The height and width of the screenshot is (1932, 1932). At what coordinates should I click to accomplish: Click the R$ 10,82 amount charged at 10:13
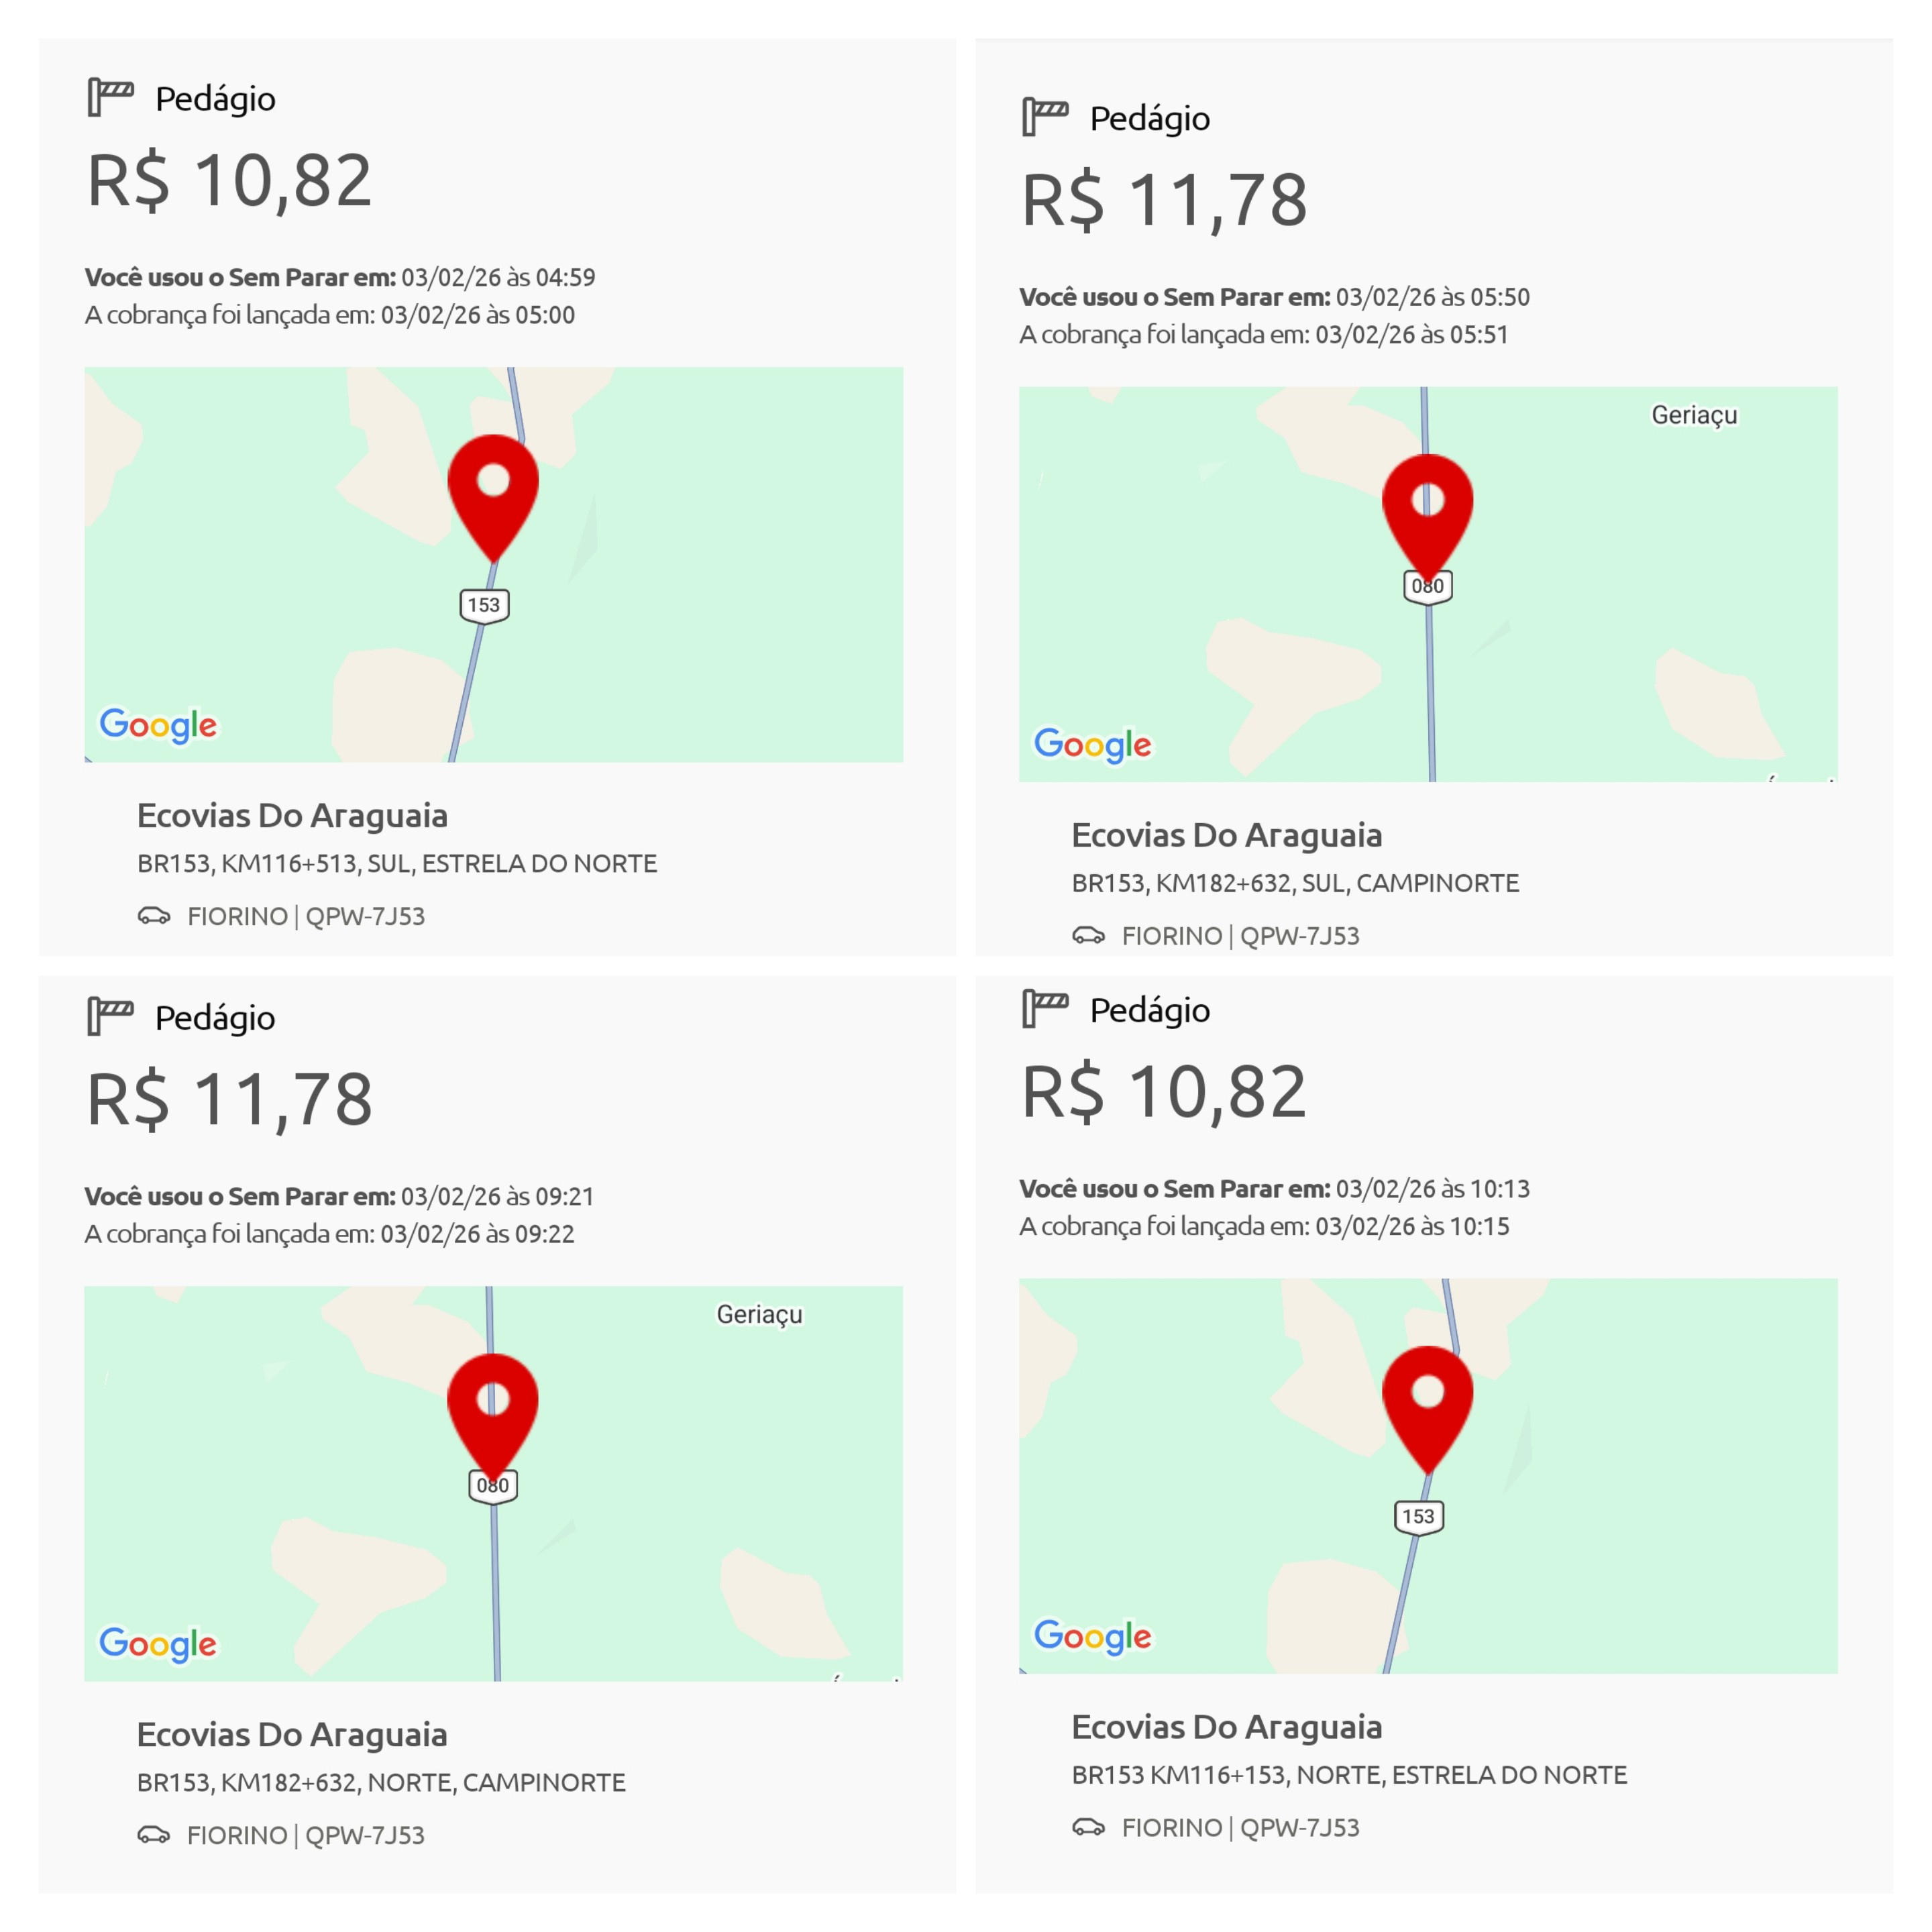tap(1164, 1092)
